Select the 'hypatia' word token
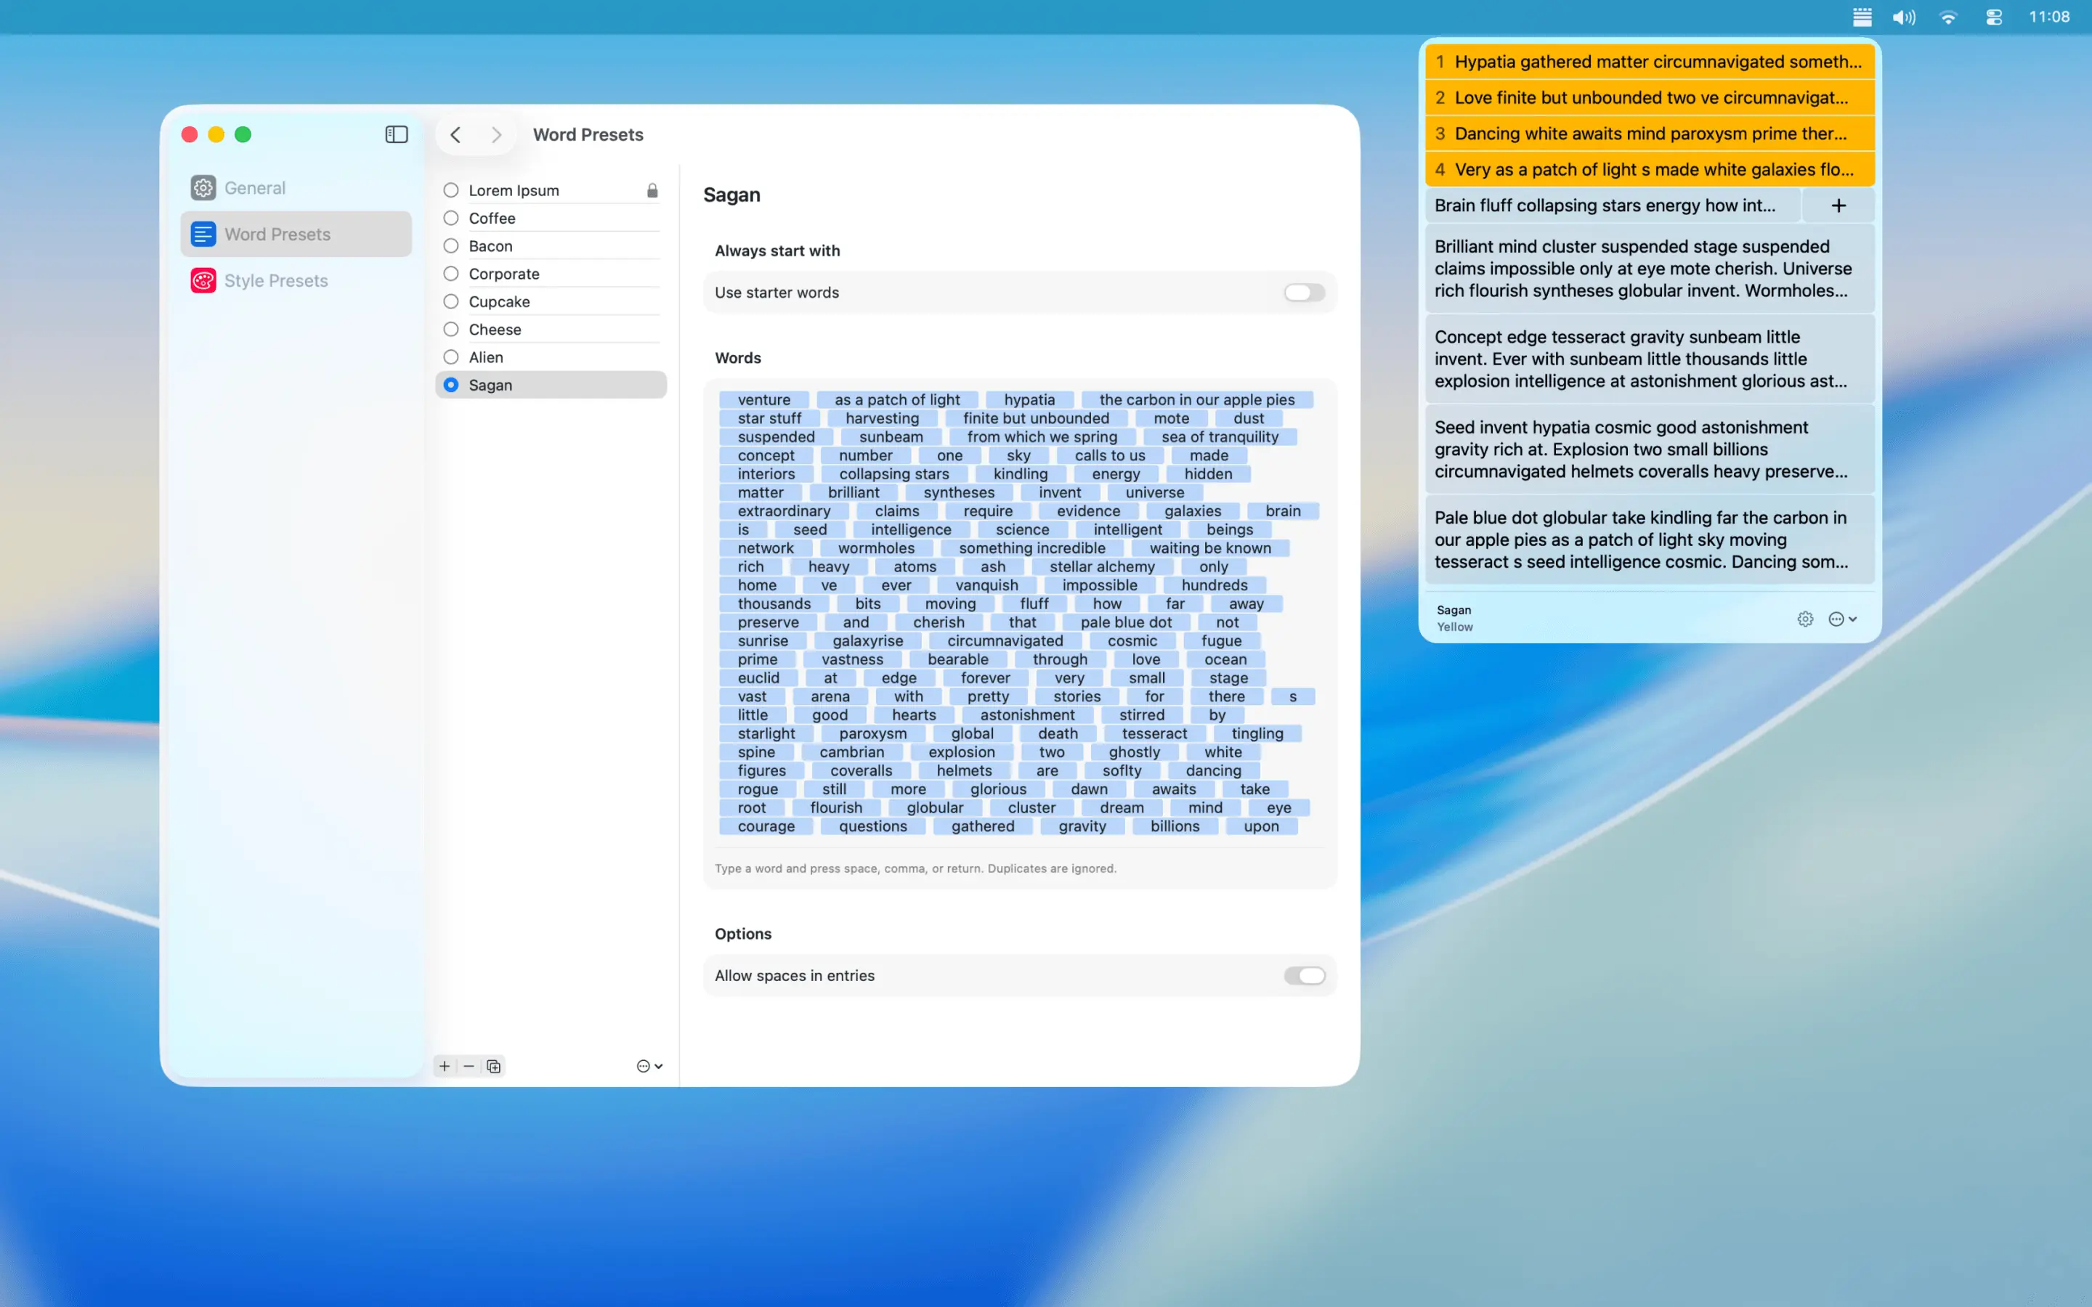Viewport: 2092px width, 1307px height. 1029,399
